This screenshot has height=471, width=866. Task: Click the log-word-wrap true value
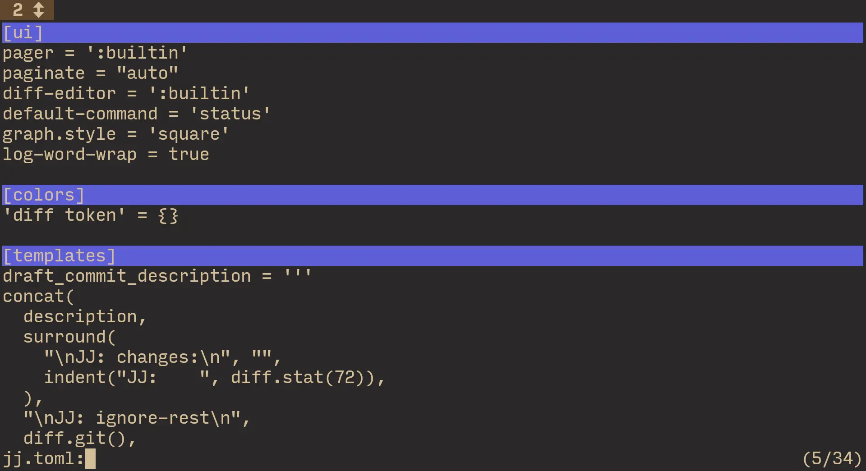189,155
